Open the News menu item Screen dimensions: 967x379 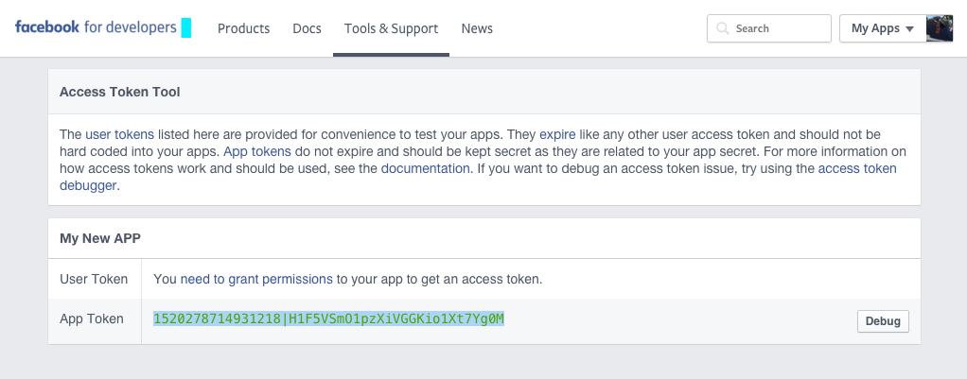tap(477, 28)
